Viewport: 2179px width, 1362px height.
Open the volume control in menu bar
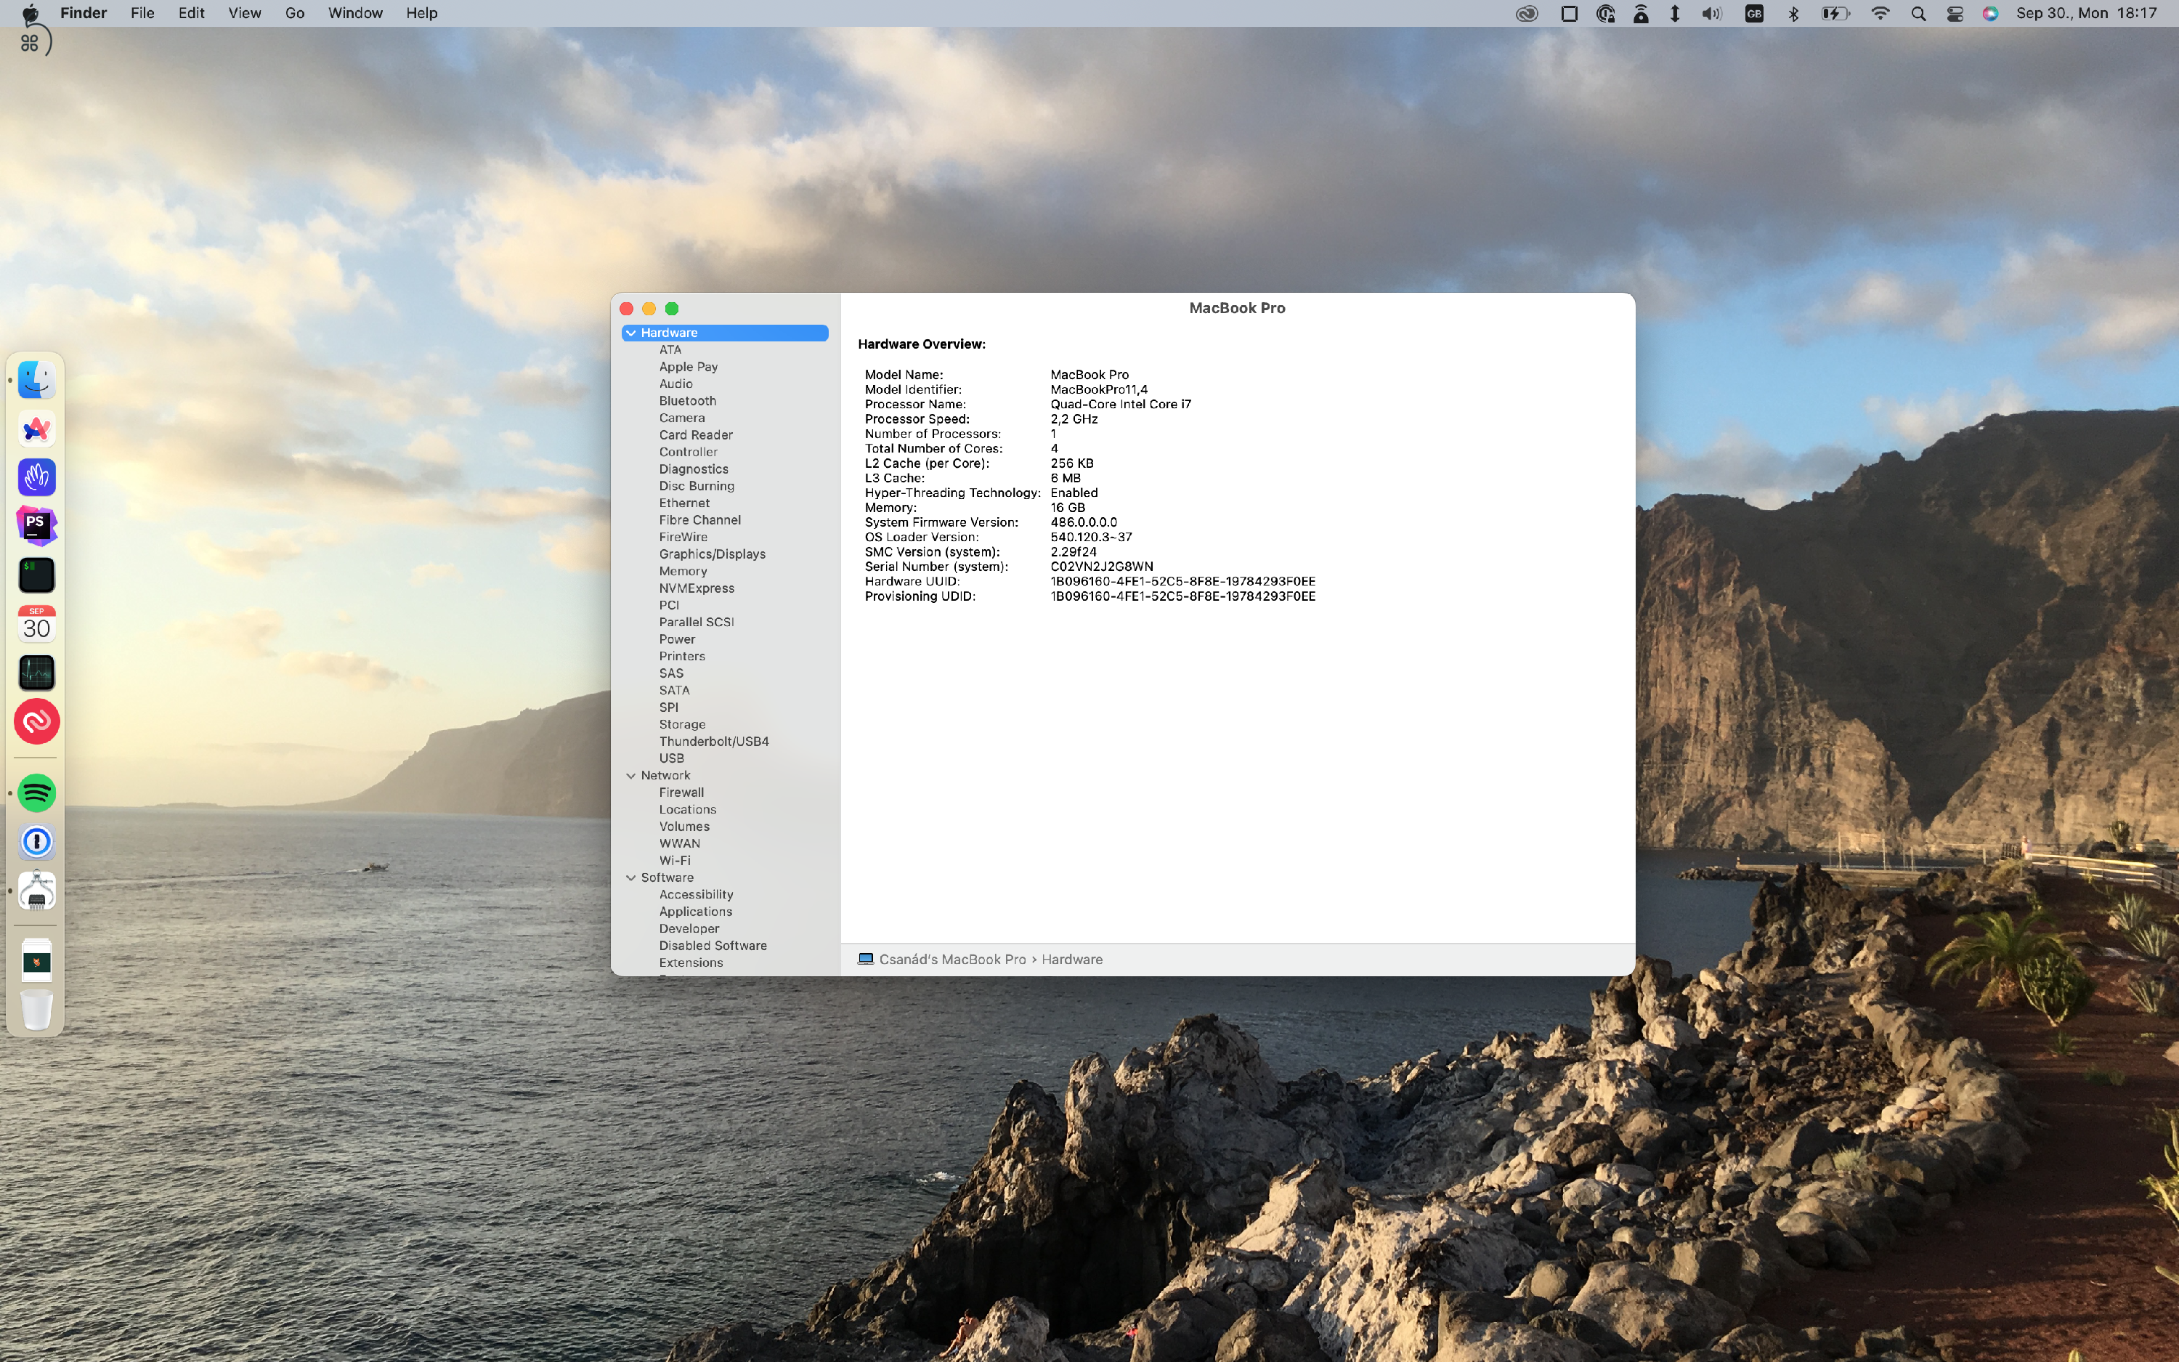(1712, 14)
